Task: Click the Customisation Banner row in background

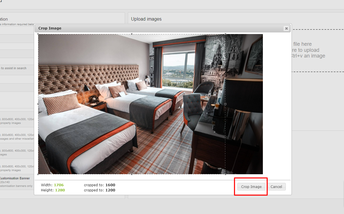Action: coord(17,182)
